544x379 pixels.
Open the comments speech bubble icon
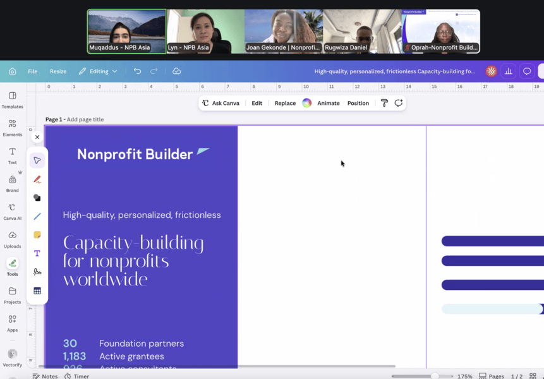tap(527, 71)
